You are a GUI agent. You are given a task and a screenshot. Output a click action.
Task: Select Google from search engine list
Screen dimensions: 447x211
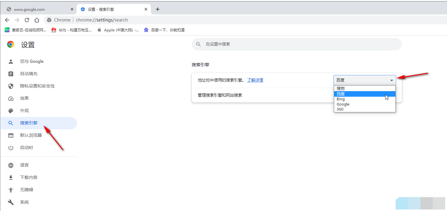point(343,104)
